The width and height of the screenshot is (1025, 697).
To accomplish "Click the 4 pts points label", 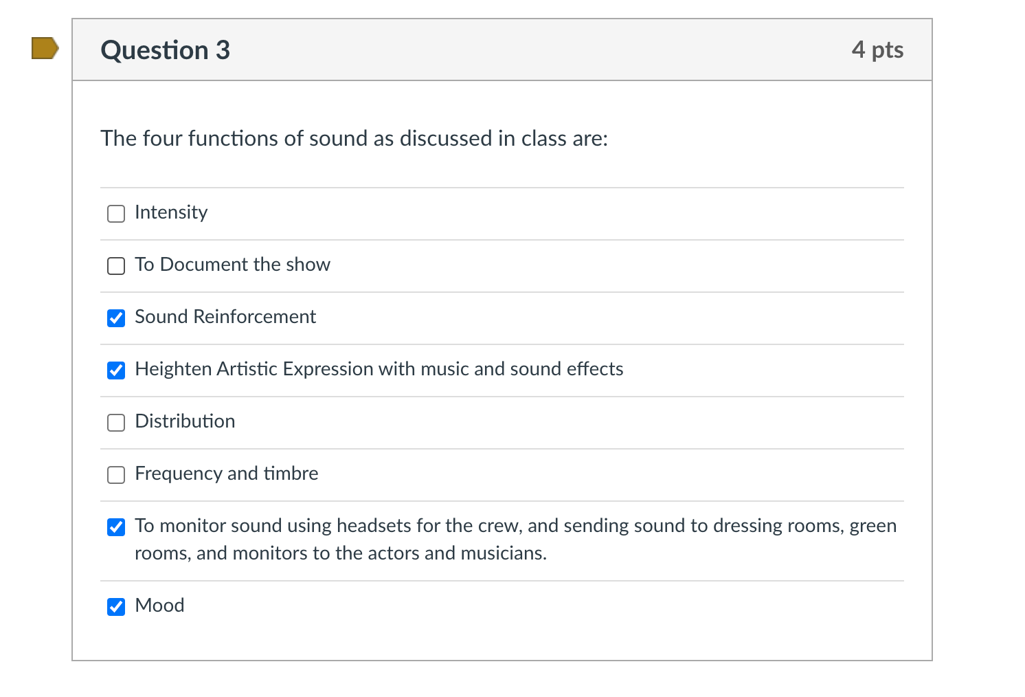I will (877, 49).
